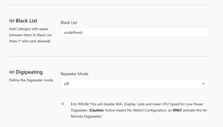Click the Repeater Mode chevron arrow
223x127 pixels.
[x=204, y=84]
